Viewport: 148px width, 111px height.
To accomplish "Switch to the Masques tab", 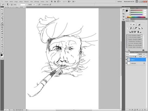I will (133, 19).
